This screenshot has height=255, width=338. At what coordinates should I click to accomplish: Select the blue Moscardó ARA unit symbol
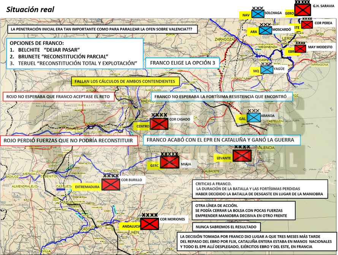point(265,30)
